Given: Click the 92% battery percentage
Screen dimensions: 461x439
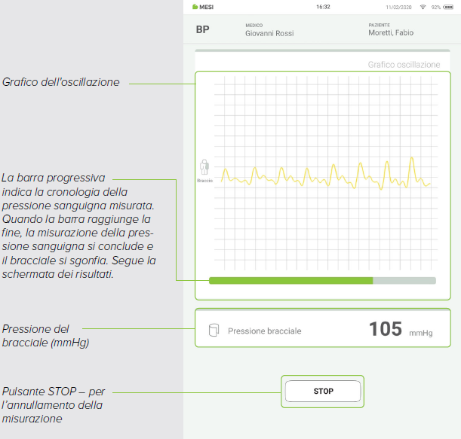Looking at the screenshot, I should pyautogui.click(x=435, y=7).
